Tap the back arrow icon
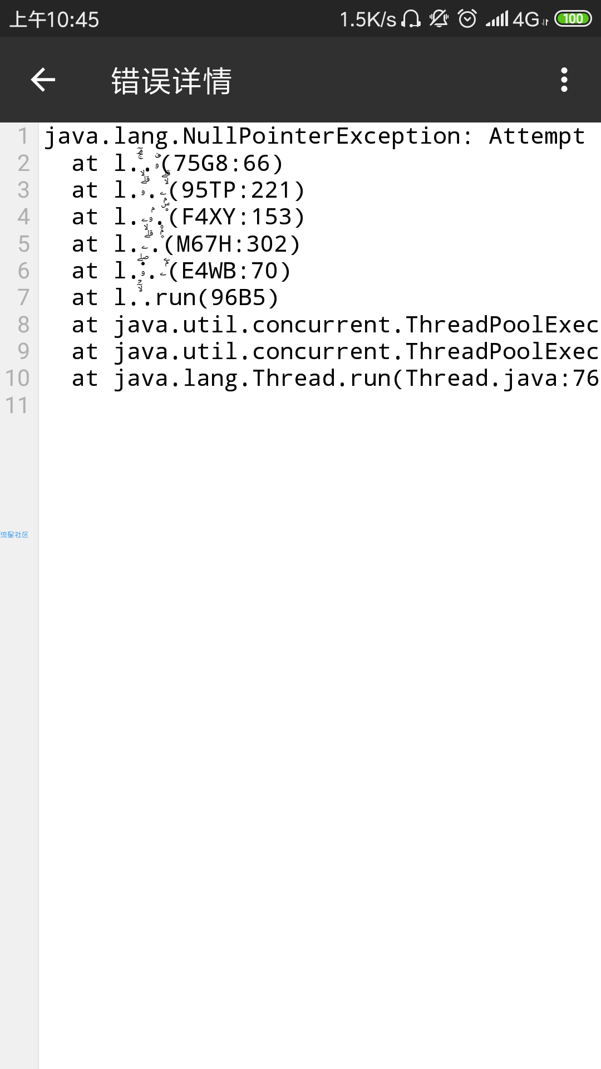This screenshot has height=1069, width=601. pyautogui.click(x=43, y=80)
